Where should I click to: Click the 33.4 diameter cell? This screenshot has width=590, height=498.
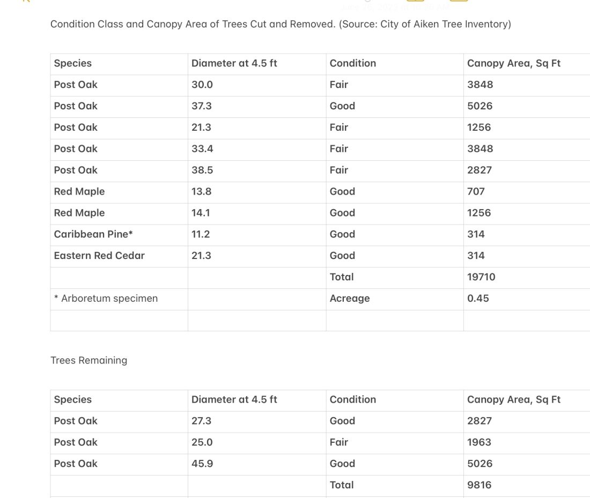tap(202, 148)
